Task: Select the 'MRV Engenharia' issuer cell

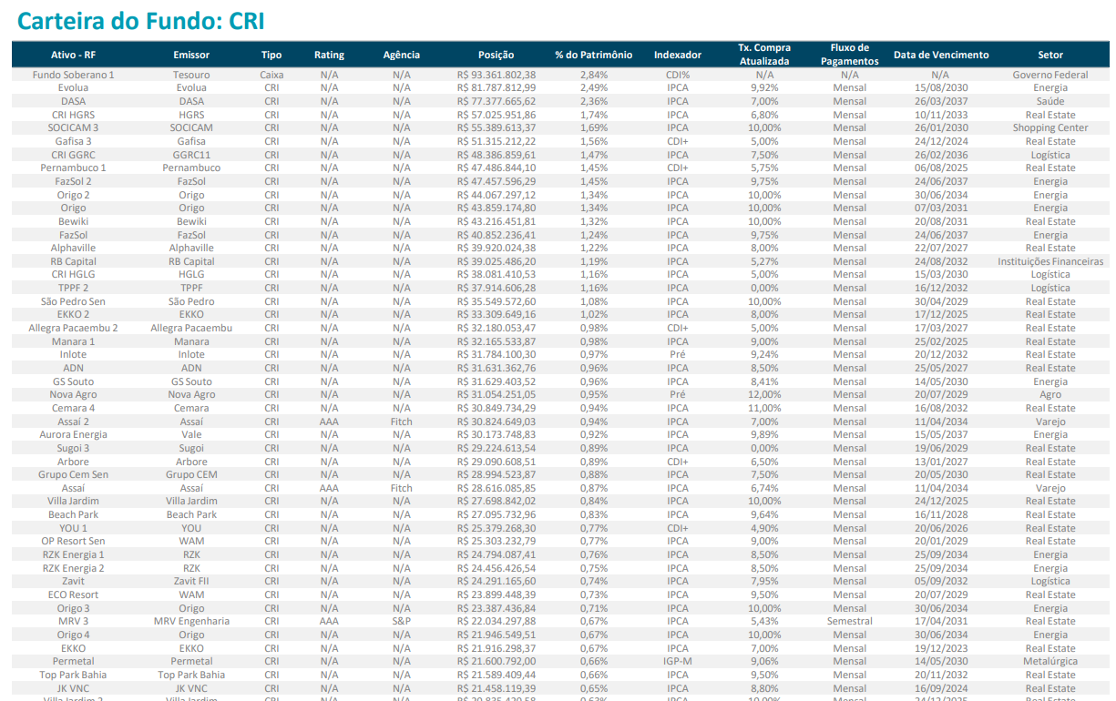Action: pos(191,621)
